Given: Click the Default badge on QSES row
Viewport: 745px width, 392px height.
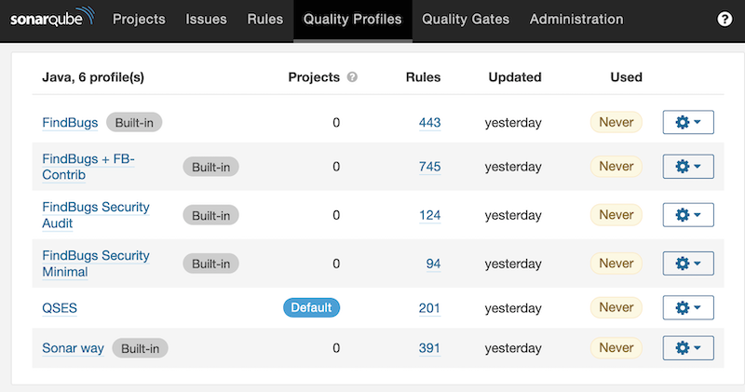Looking at the screenshot, I should pos(311,307).
